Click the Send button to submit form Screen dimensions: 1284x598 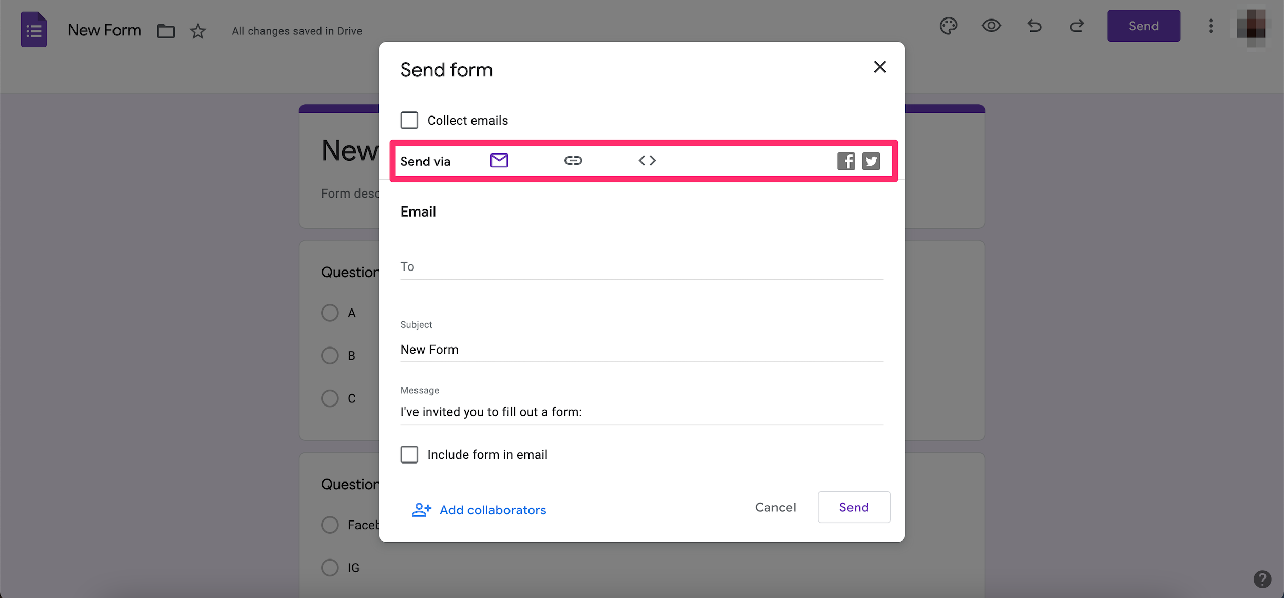854,507
